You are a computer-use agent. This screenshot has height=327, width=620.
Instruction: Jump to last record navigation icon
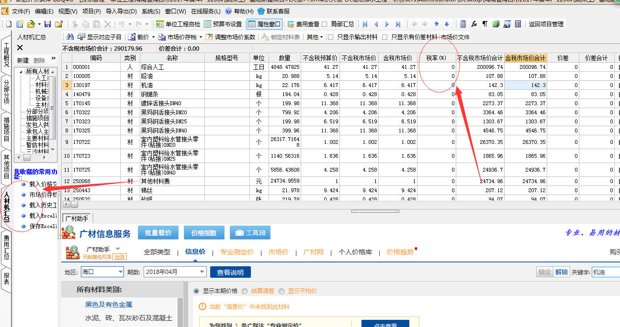pyautogui.click(x=398, y=24)
